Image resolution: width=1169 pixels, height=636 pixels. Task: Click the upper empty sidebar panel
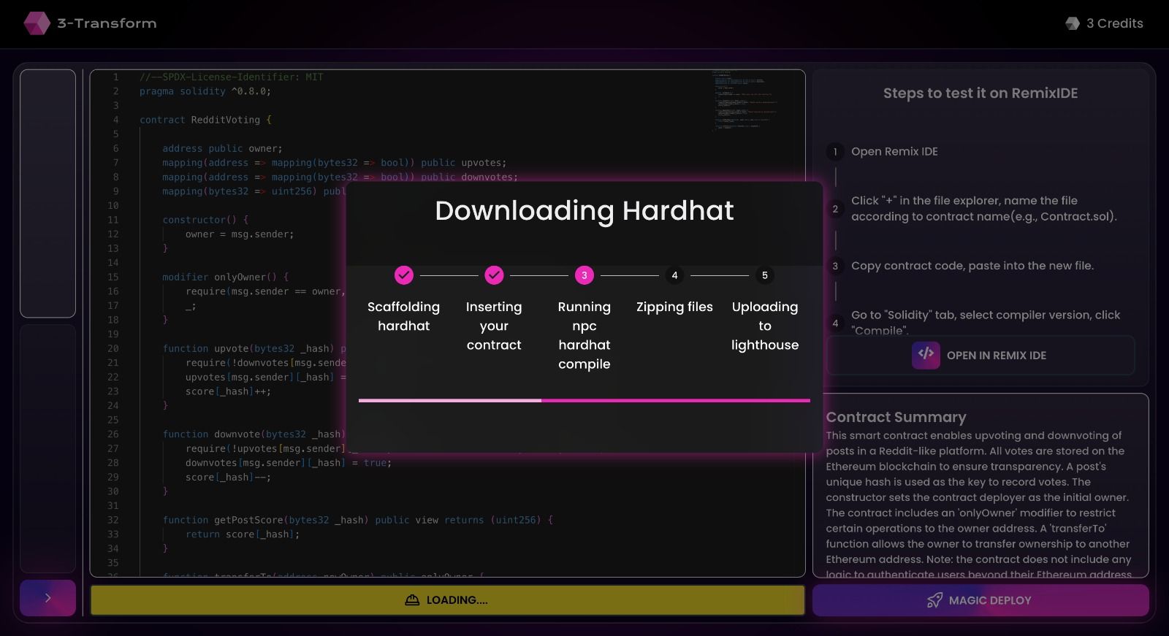click(48, 194)
